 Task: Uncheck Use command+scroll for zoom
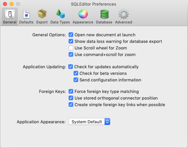[x=71, y=54]
